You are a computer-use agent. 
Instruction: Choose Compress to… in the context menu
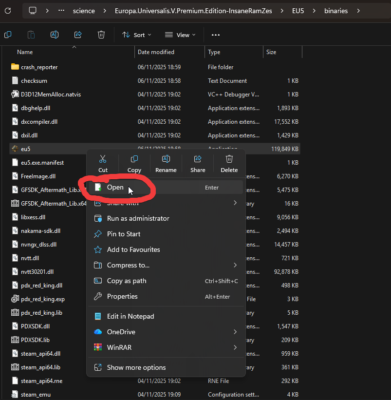[166, 265]
